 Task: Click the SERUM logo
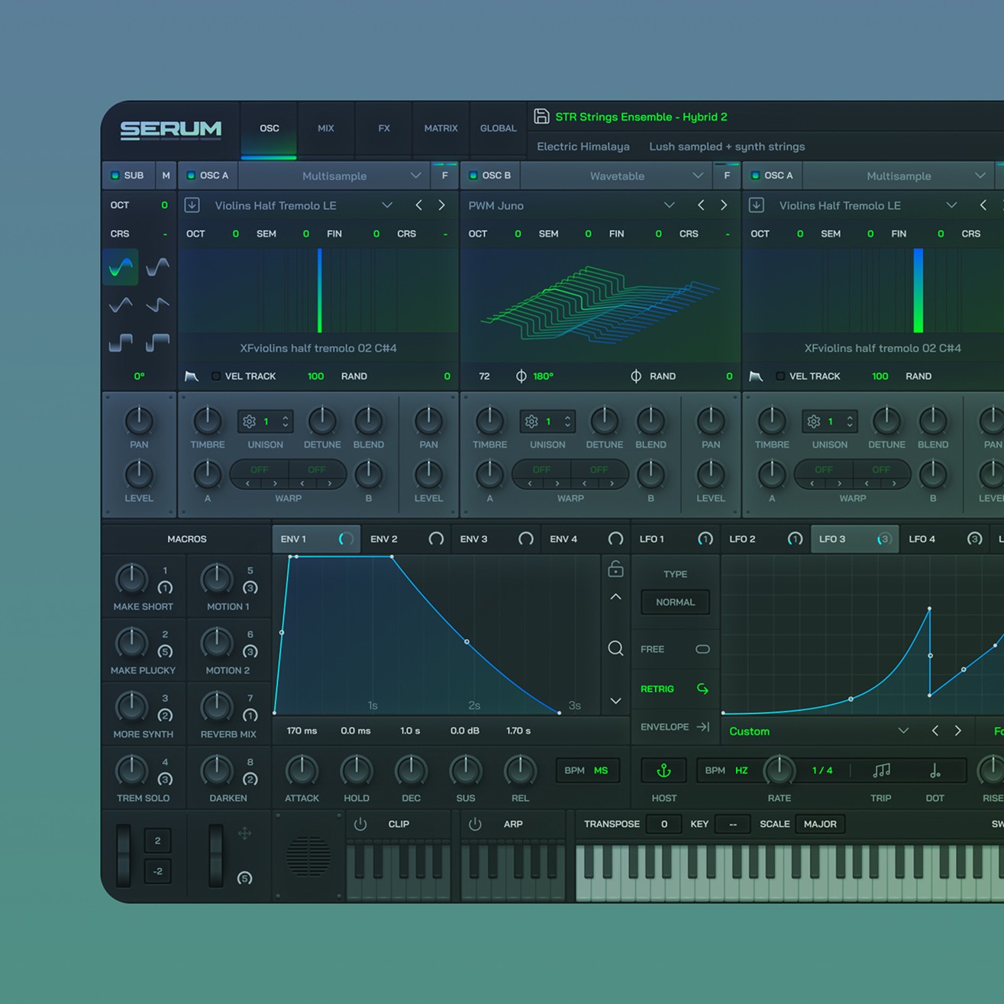[171, 130]
